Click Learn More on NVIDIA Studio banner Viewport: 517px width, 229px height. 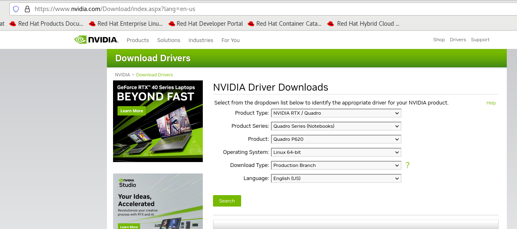(129, 227)
